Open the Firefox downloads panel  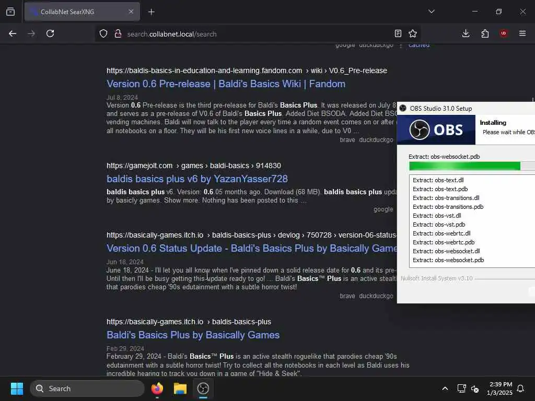(x=466, y=33)
